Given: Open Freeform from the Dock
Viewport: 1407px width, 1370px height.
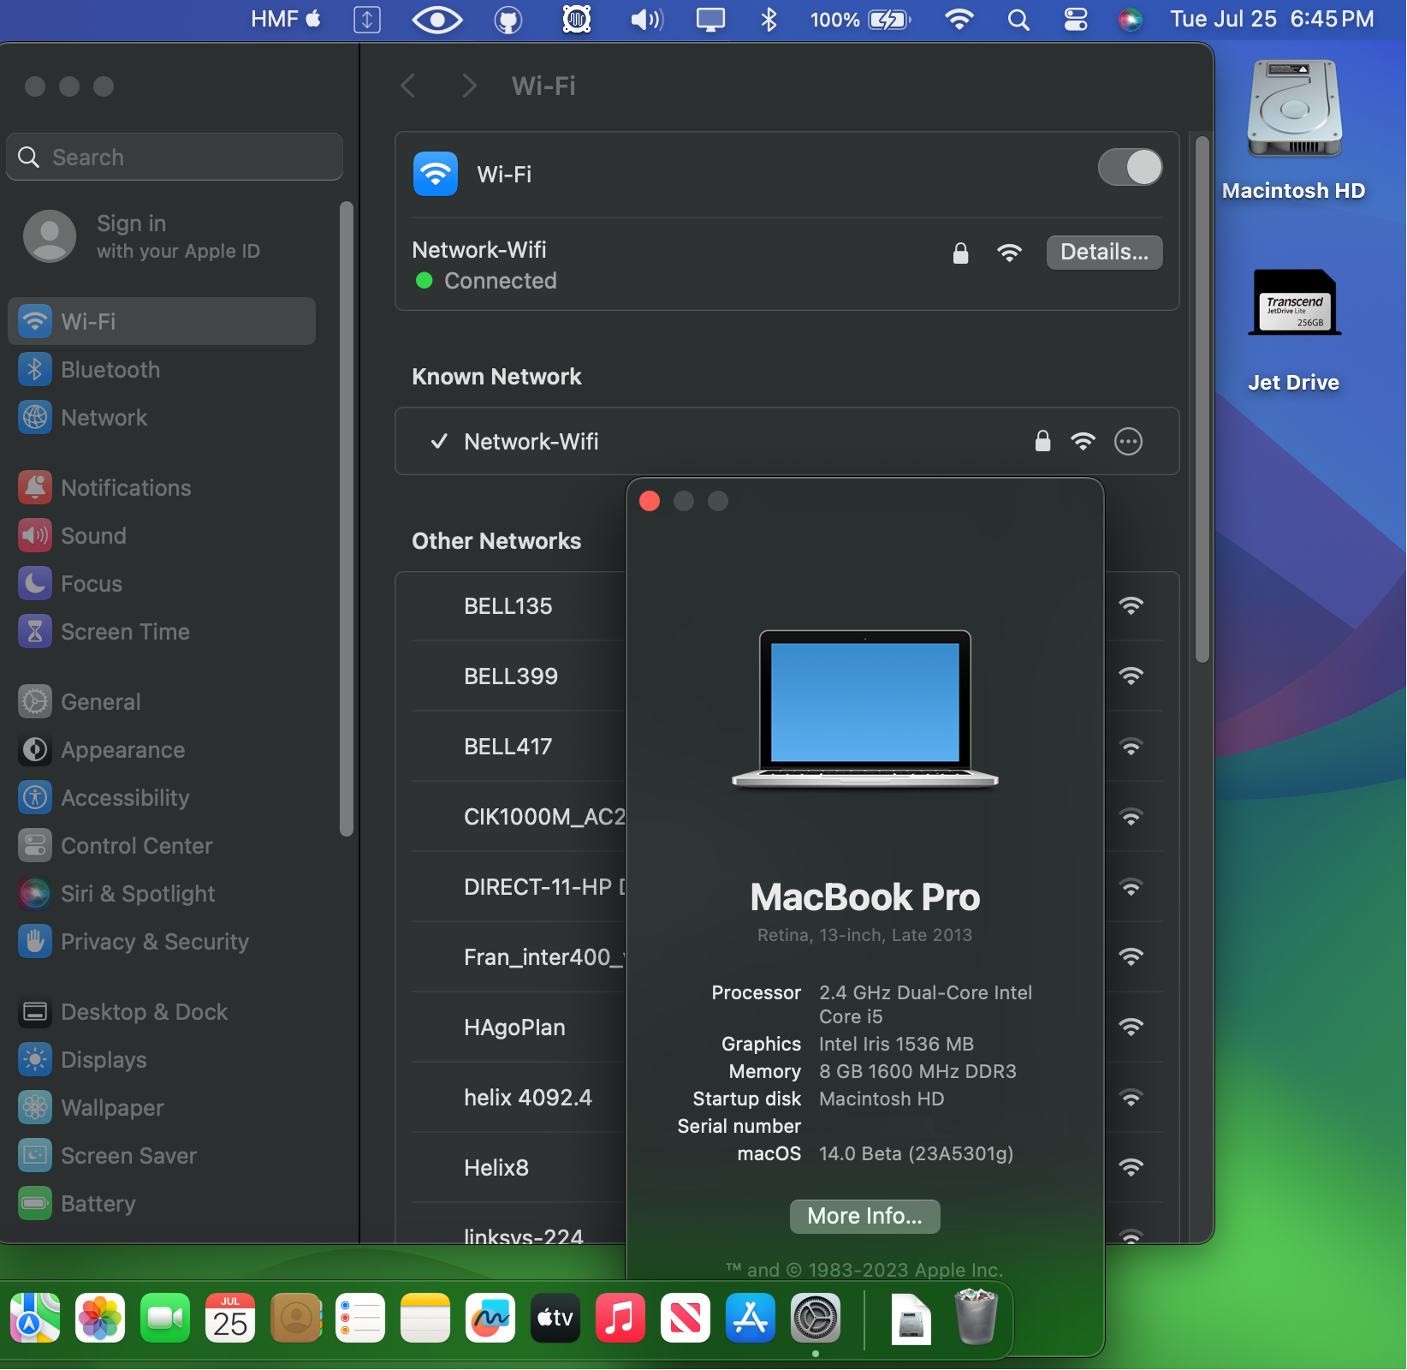Looking at the screenshot, I should (490, 1317).
